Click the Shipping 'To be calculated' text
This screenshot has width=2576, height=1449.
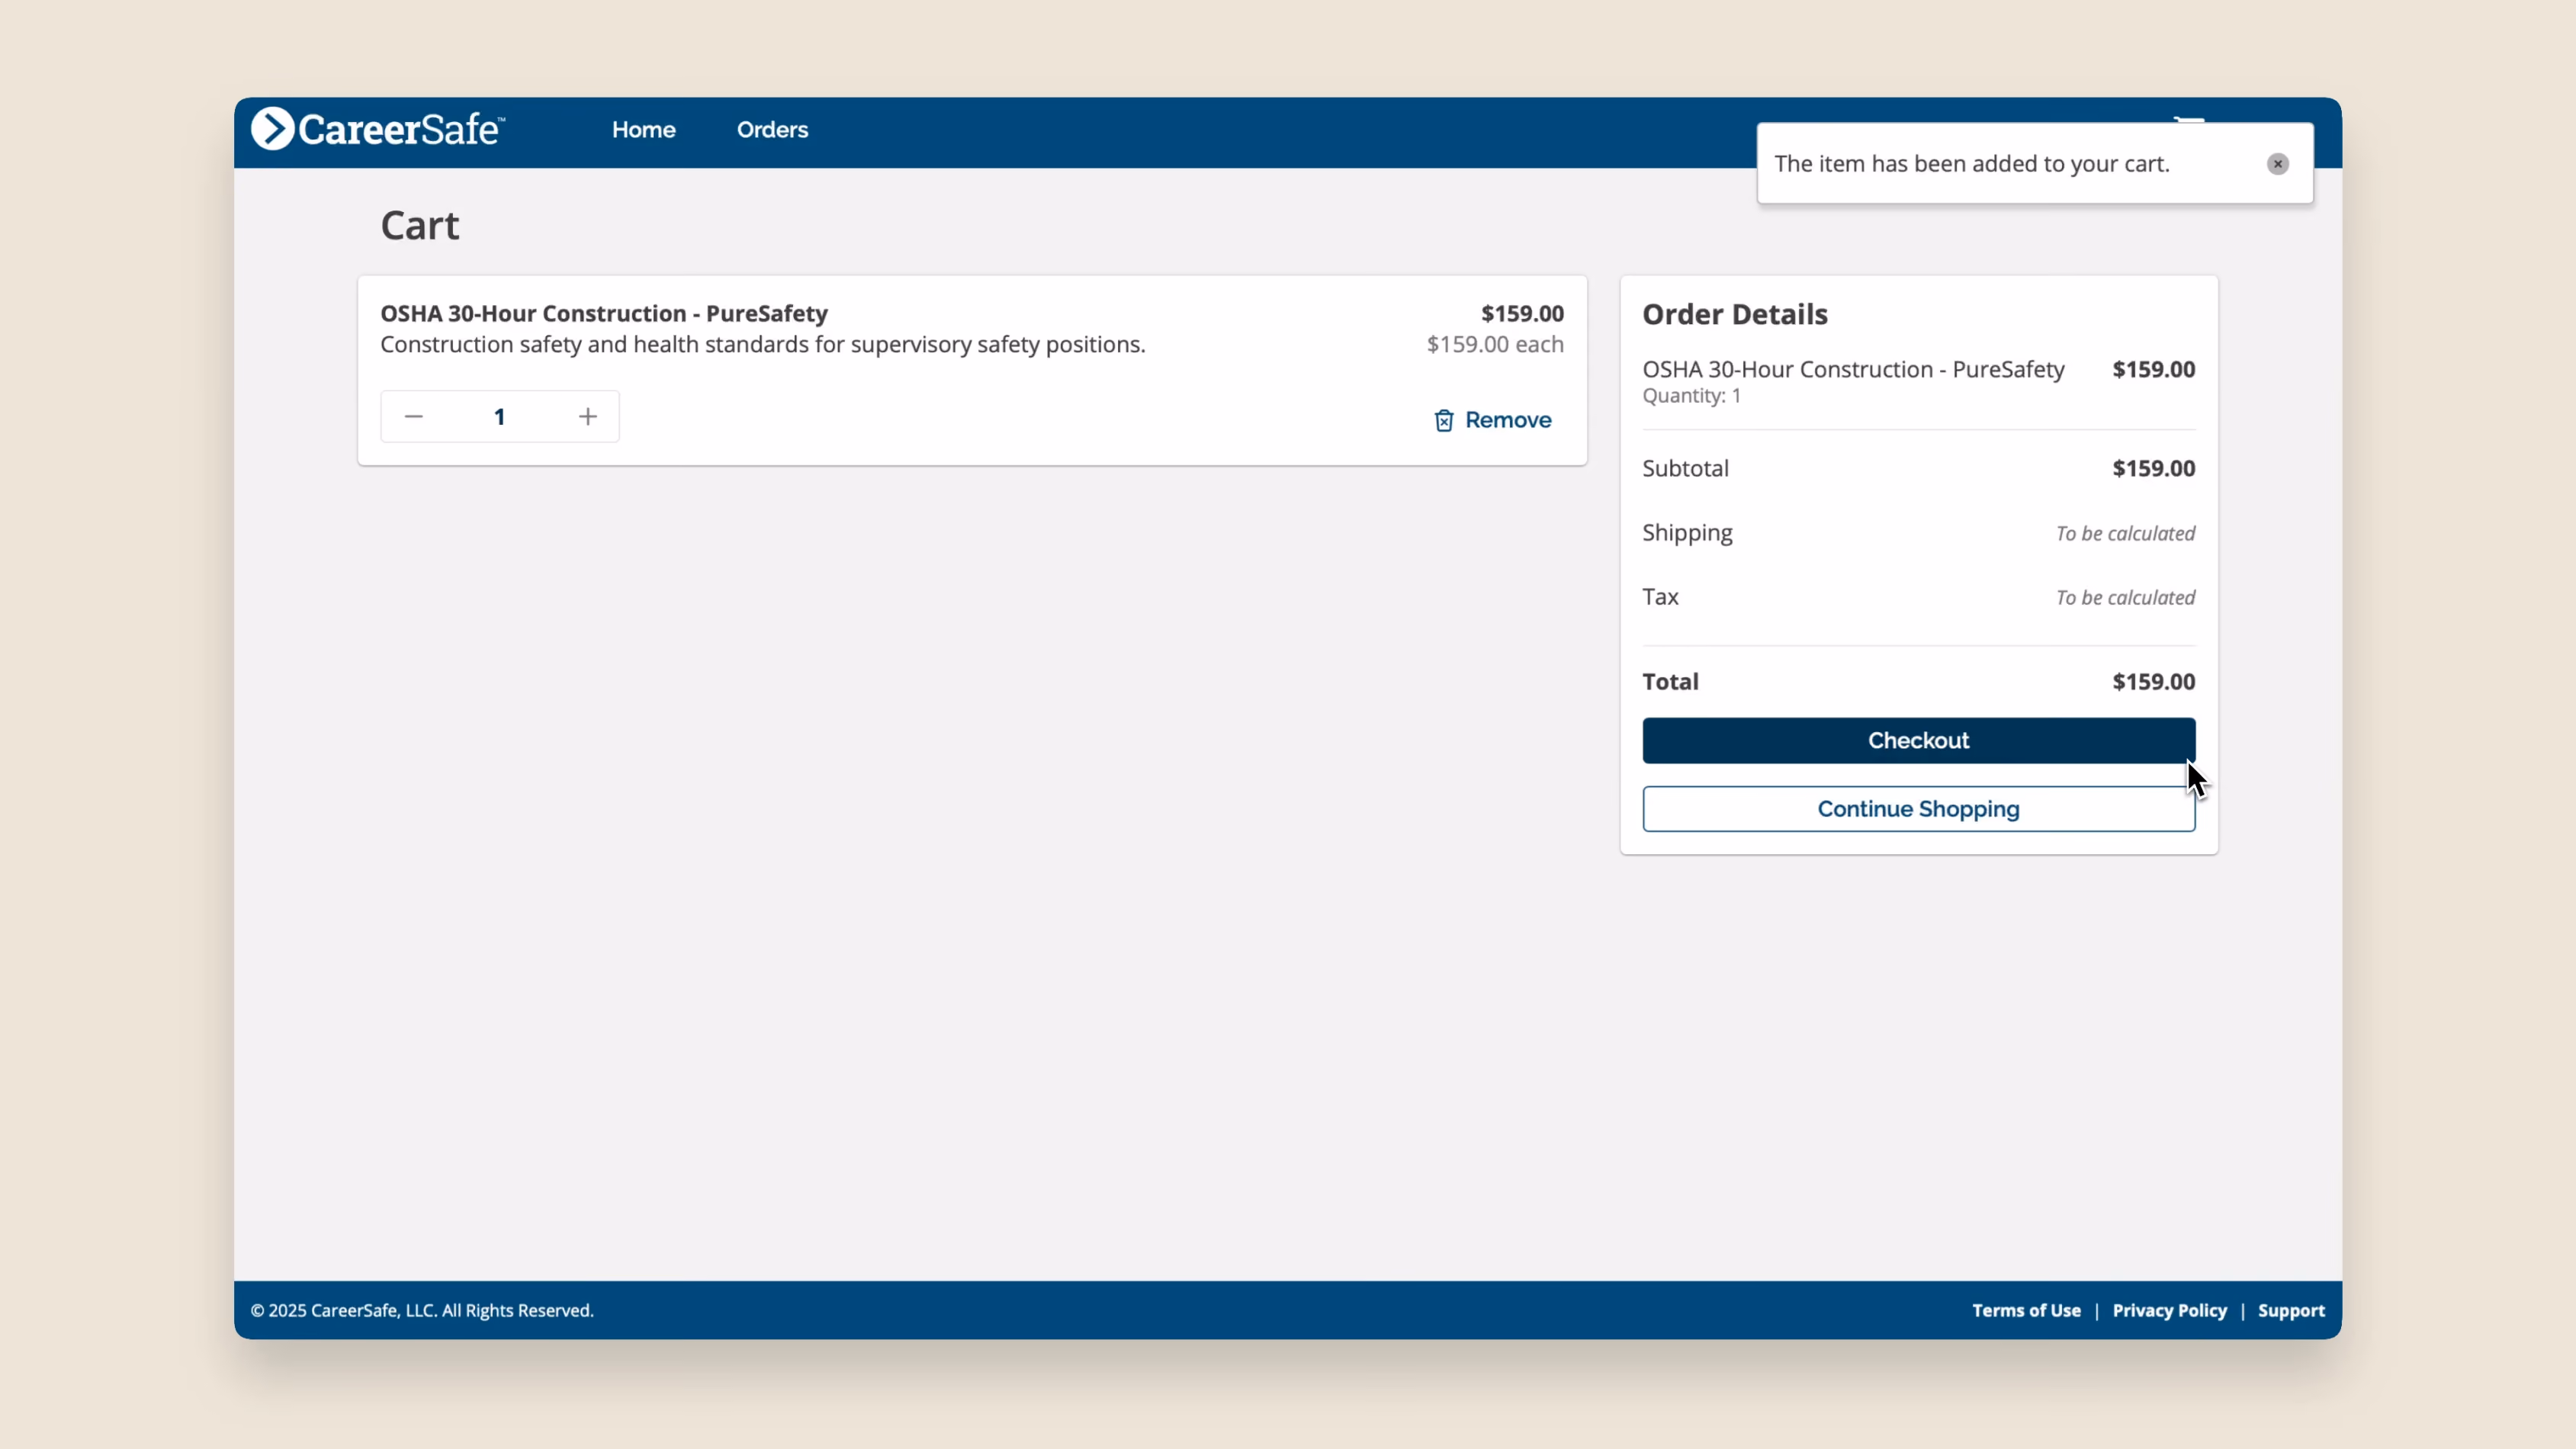pos(2125,533)
